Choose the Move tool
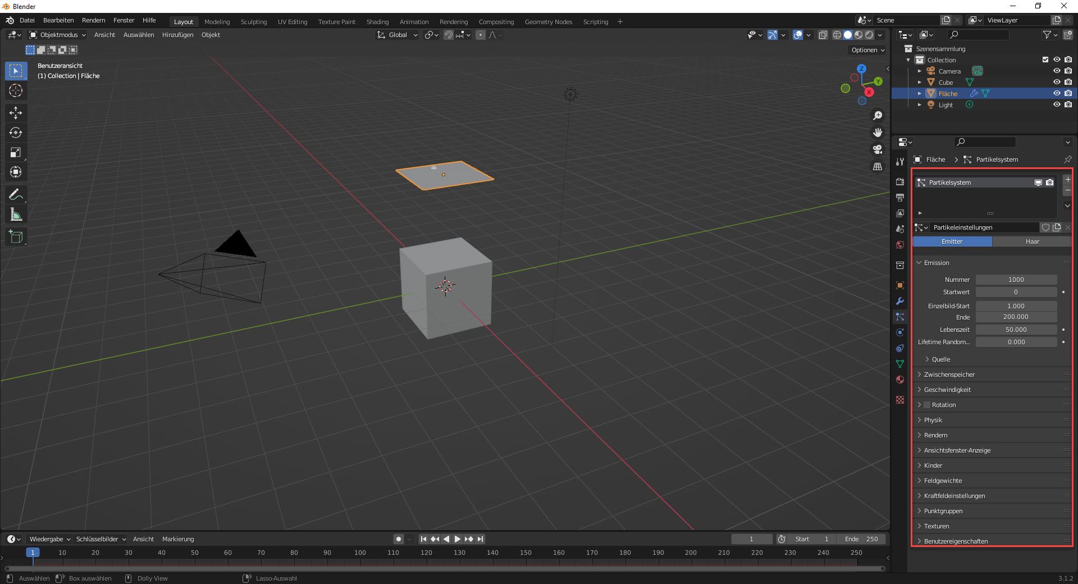 click(x=16, y=113)
